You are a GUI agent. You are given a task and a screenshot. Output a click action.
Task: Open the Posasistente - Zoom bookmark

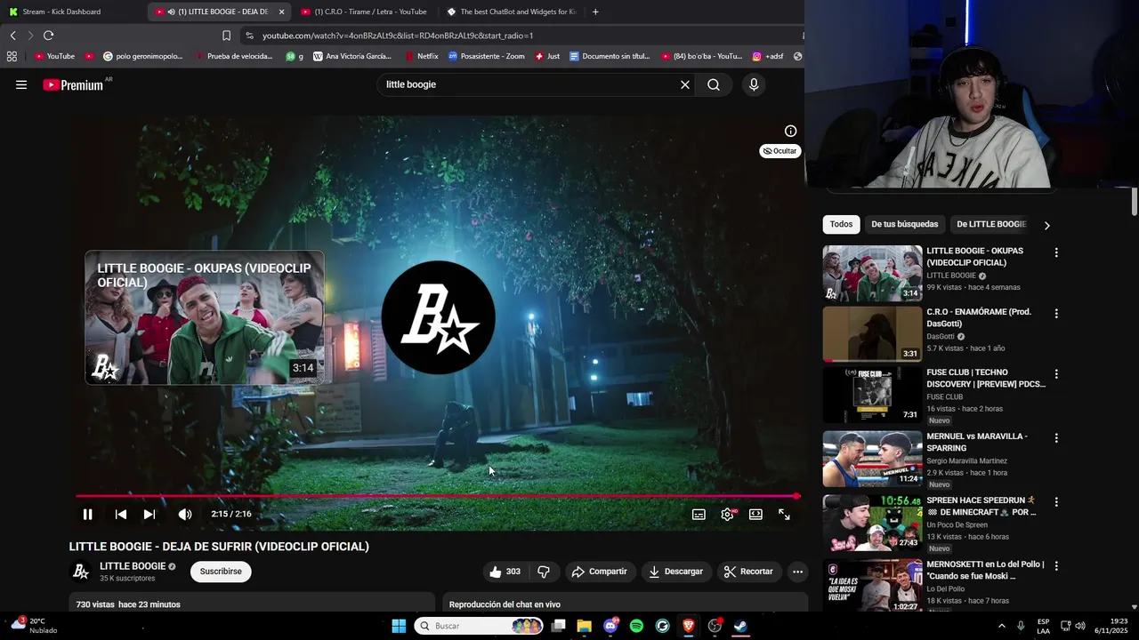tap(487, 56)
